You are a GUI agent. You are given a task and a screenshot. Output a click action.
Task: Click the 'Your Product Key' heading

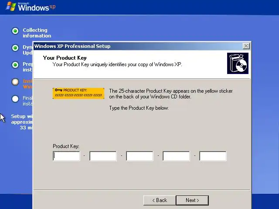[x=65, y=58]
